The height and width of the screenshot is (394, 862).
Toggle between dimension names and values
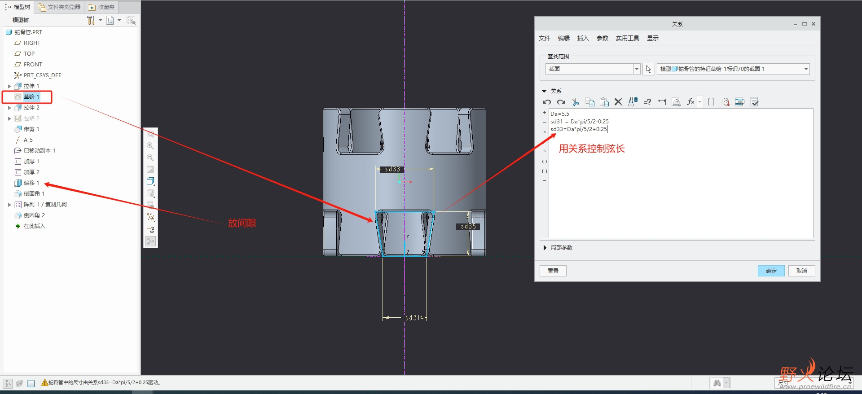633,102
